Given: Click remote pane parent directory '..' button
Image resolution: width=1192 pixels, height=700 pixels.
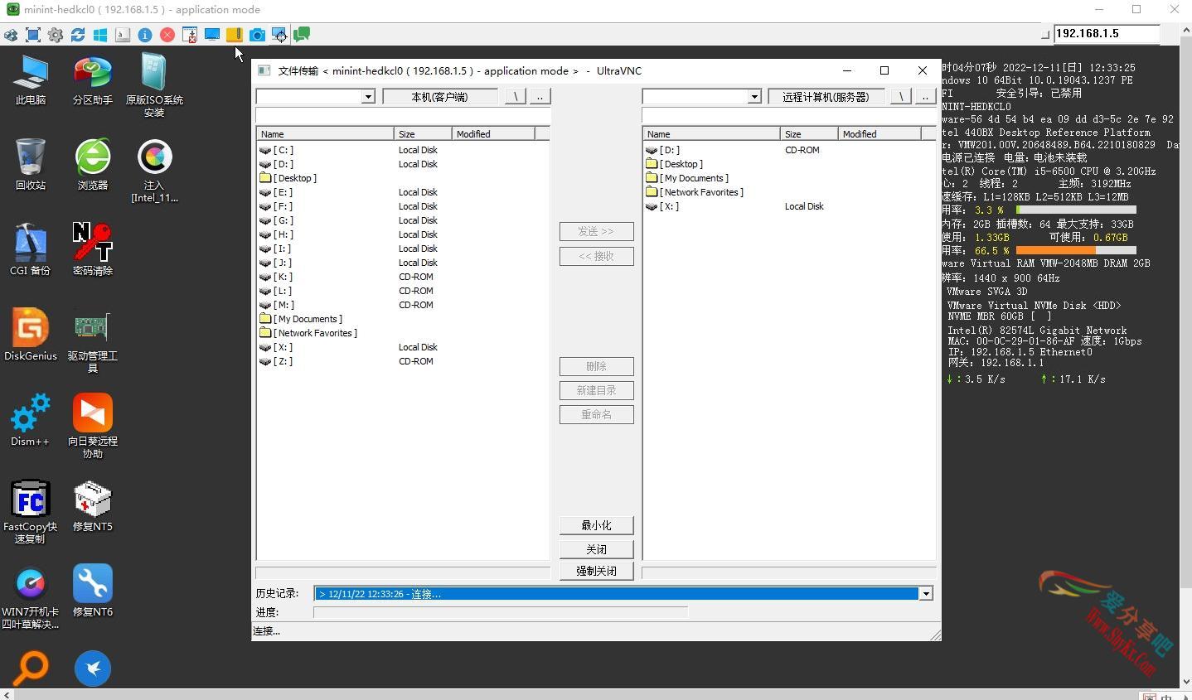Looking at the screenshot, I should 925,97.
